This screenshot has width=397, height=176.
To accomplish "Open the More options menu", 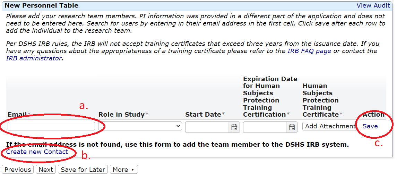I will click(x=124, y=169).
